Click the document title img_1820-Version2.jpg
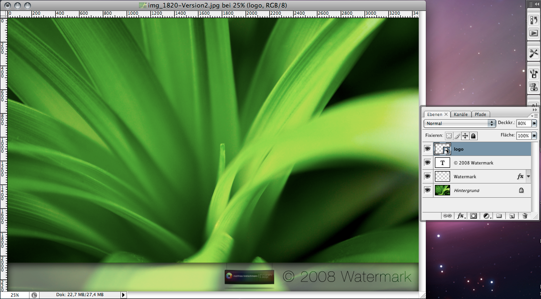541x299 pixels. pyautogui.click(x=184, y=5)
